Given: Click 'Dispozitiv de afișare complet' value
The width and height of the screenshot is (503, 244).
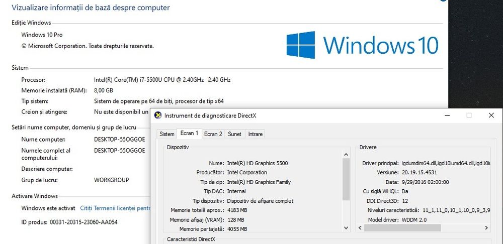Looking at the screenshot, I should pos(260,201).
